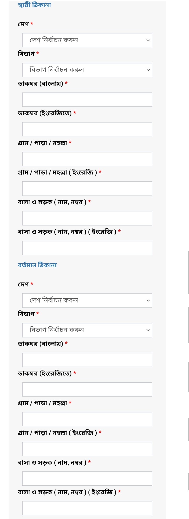The height and width of the screenshot is (519, 189).
Task: Focus permanent address ডাকঘর (বাংলায়) field
Action: coord(87,100)
